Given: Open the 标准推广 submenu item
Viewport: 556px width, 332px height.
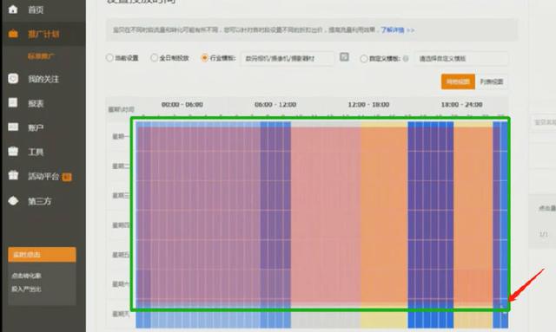Looking at the screenshot, I should pyautogui.click(x=41, y=56).
